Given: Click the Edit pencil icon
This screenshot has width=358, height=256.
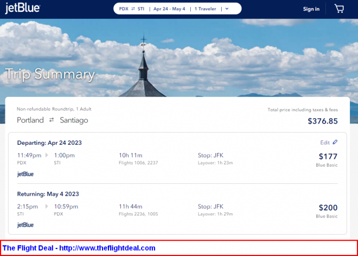Looking at the screenshot, I should [x=335, y=142].
